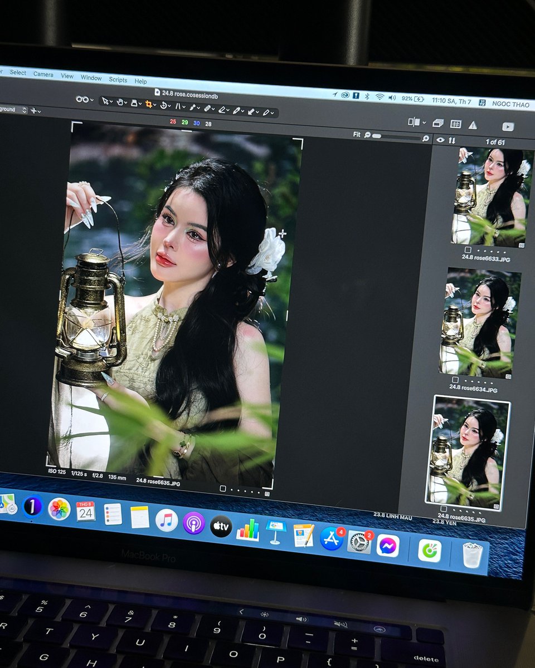The width and height of the screenshot is (535, 668).
Task: Choose the Erase Mask tool
Action: point(221,110)
